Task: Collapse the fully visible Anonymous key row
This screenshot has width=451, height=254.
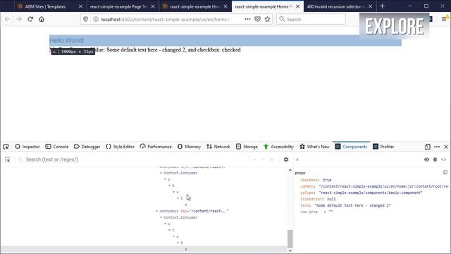Action: [156, 211]
